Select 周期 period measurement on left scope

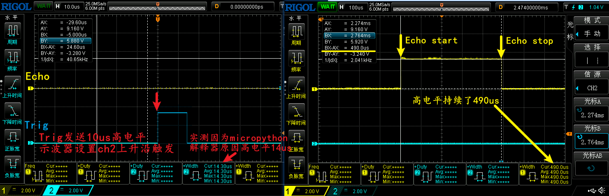pyautogui.click(x=13, y=34)
